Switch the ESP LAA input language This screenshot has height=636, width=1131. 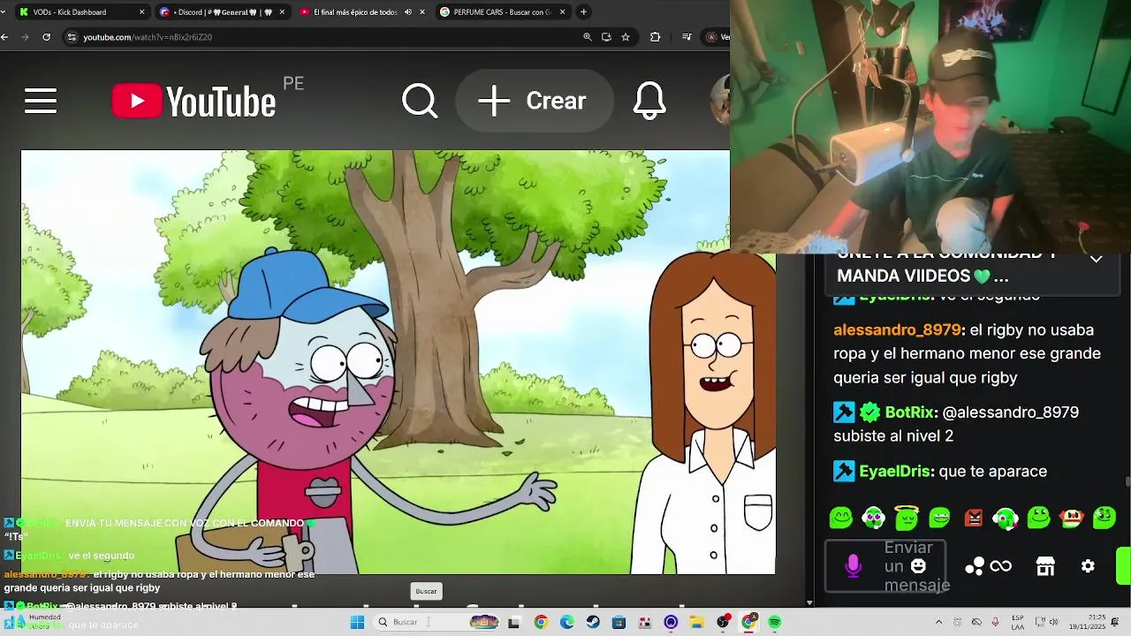(x=1018, y=622)
